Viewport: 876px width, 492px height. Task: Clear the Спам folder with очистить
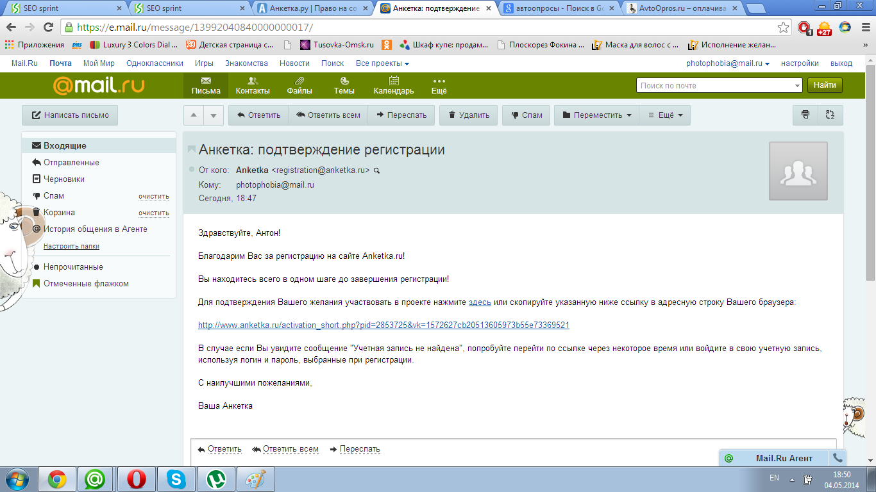pyautogui.click(x=154, y=196)
